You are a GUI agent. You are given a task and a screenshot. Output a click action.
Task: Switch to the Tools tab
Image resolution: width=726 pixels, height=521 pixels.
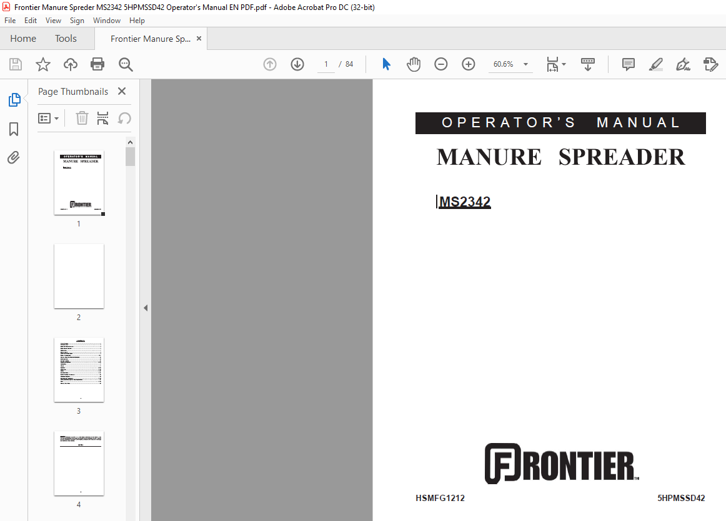click(66, 38)
